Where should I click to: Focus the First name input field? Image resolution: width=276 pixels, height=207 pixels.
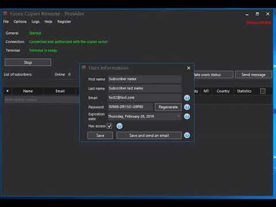click(x=144, y=79)
